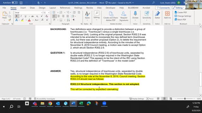Image resolution: width=202 pixels, height=113 pixels.
Task: Click Bluebeam Change Settings
Action: (183, 16)
